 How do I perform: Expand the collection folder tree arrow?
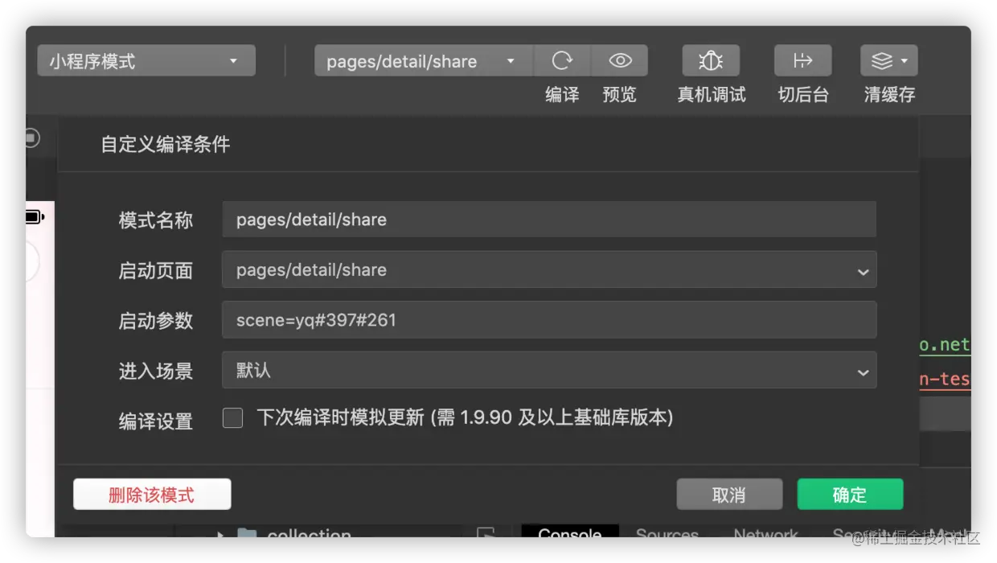tap(221, 534)
